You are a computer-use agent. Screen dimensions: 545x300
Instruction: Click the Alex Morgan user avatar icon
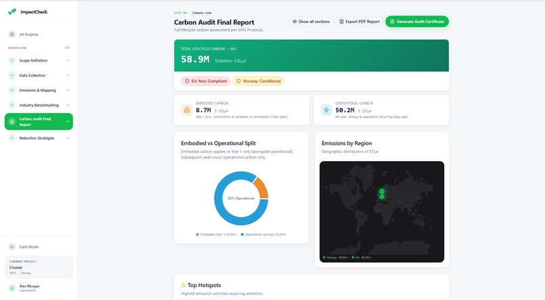coord(12,288)
